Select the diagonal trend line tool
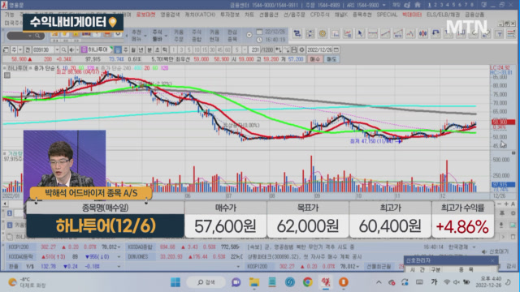This screenshot has width=520, height=292. click(385, 33)
